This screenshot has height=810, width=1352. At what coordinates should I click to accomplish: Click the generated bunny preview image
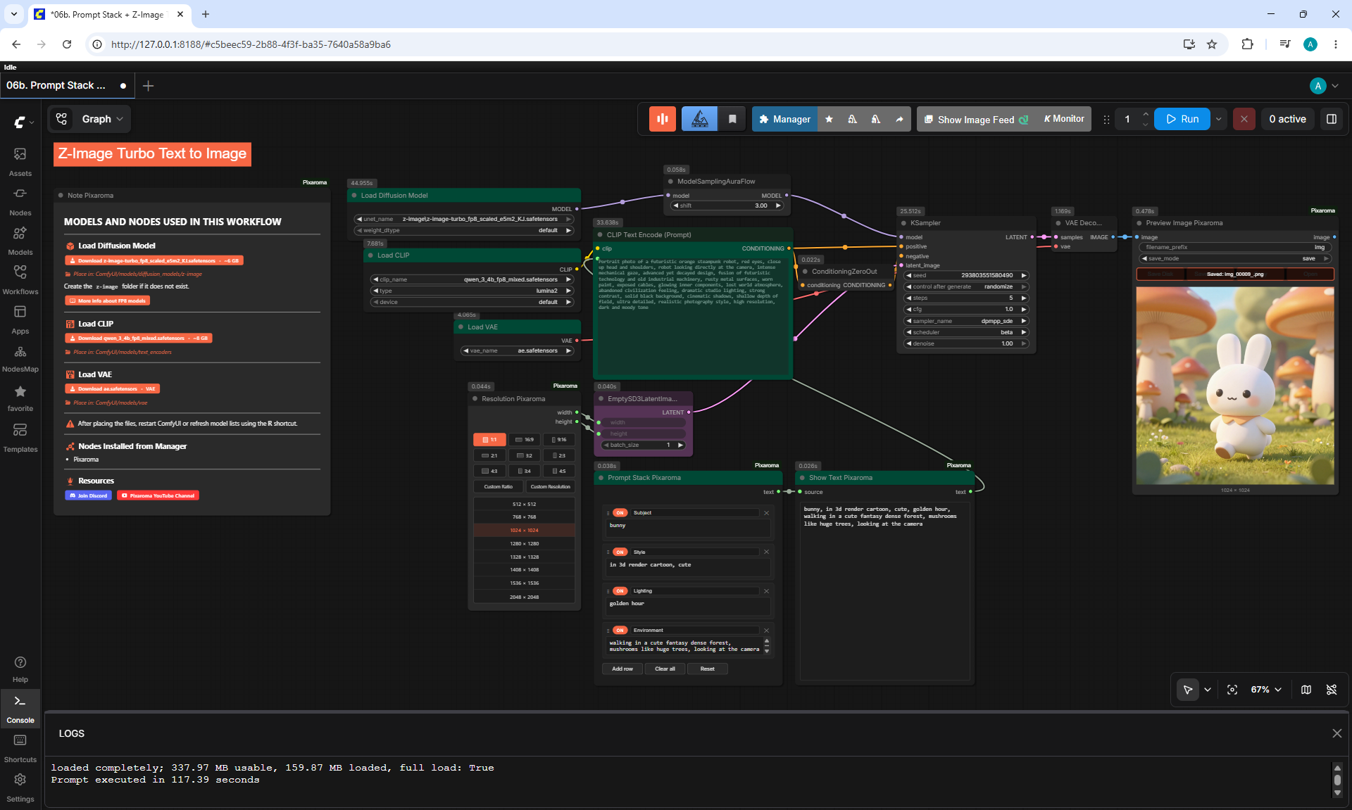(1235, 386)
